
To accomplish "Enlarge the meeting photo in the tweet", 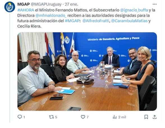I will 87,71.
